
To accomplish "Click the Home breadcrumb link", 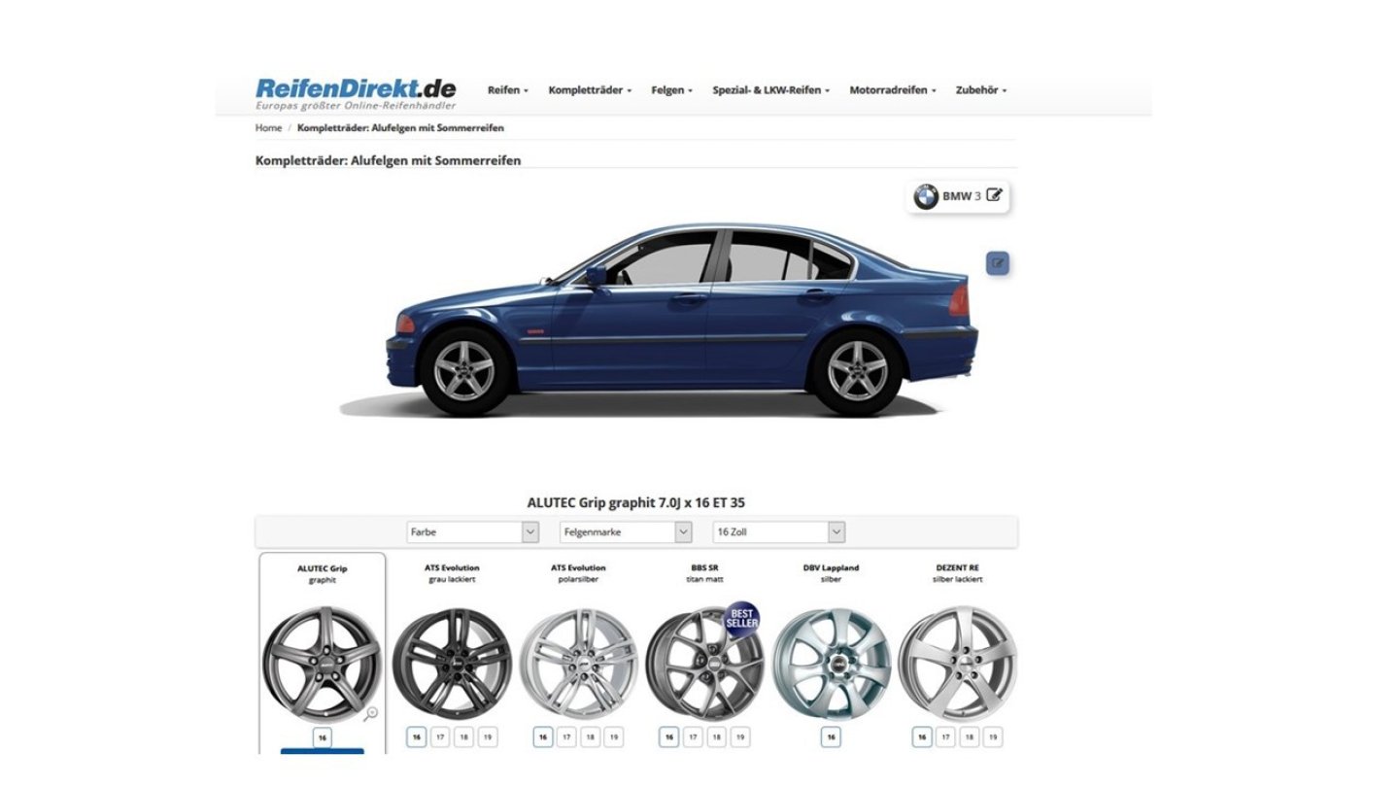I will pyautogui.click(x=267, y=127).
